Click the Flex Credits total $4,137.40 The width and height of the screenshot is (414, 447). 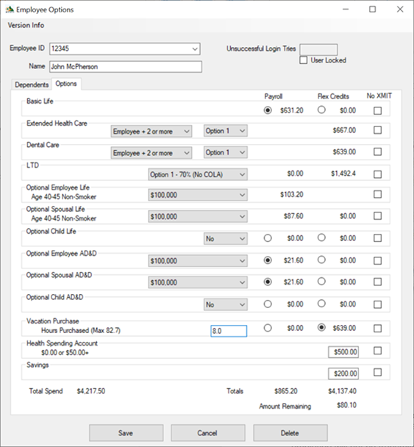coord(342,391)
